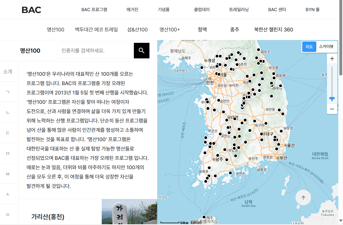Viewport: 343px width, 225px height.
Task: Open the 소개 section in the sidebar
Action: (x=8, y=71)
